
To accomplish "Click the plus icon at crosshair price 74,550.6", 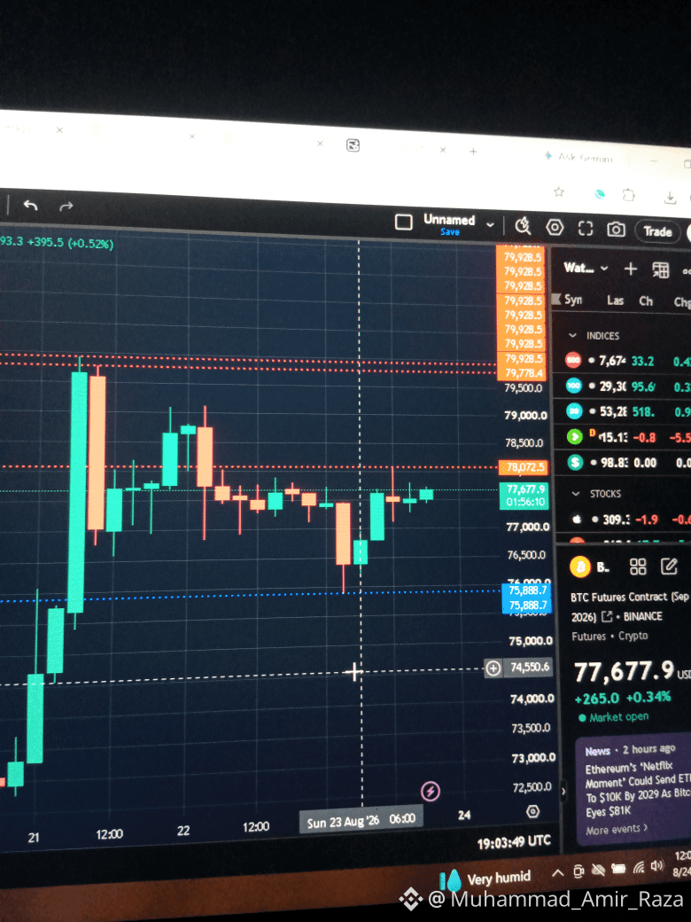I will pyautogui.click(x=493, y=668).
